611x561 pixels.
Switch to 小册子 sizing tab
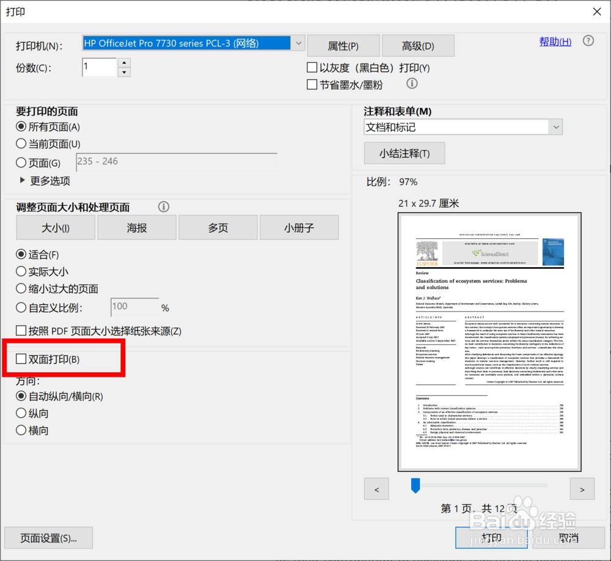299,227
